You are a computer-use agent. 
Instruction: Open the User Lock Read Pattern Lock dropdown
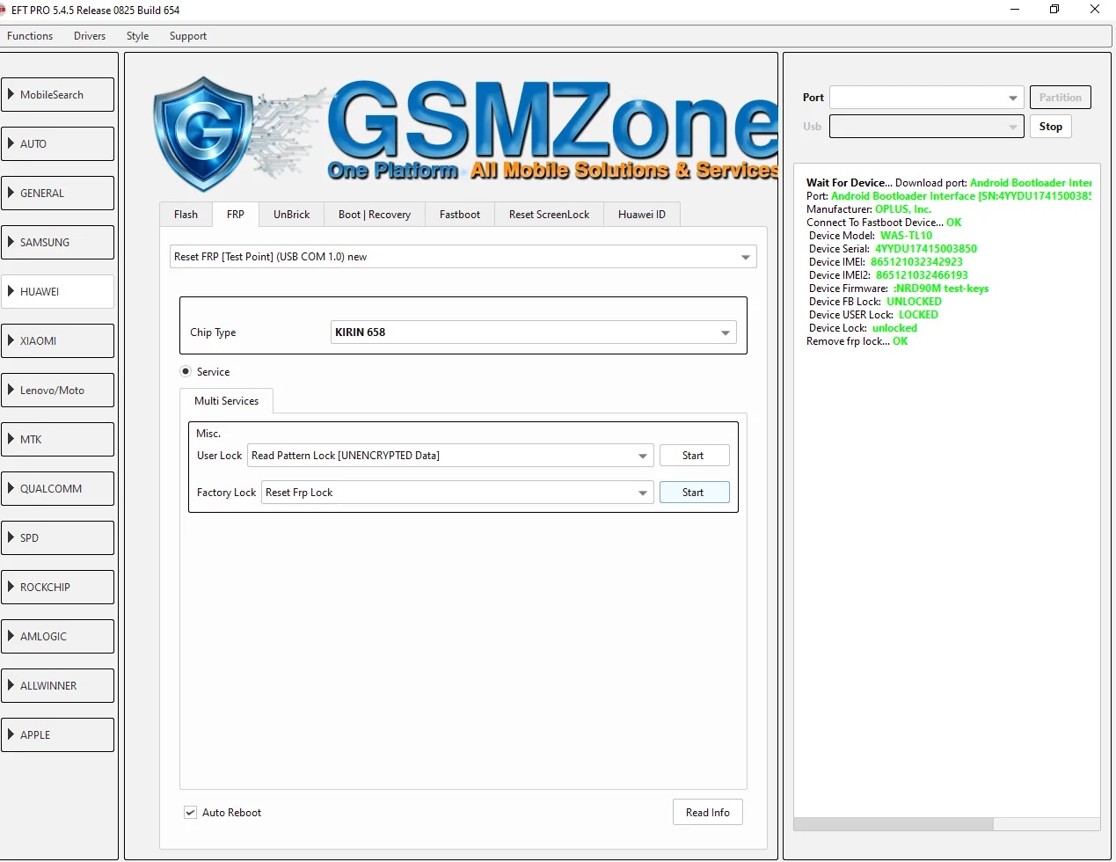pyautogui.click(x=450, y=456)
